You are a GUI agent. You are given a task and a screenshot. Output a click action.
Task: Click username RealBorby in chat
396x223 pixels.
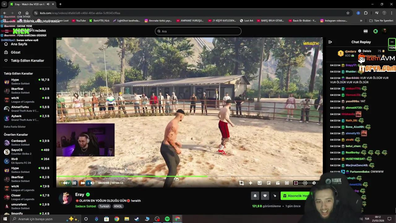pos(353,153)
